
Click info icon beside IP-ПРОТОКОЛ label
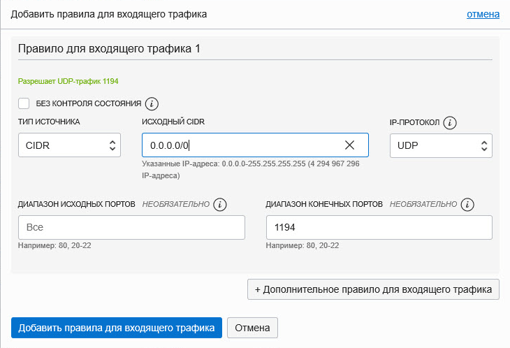[x=450, y=123]
